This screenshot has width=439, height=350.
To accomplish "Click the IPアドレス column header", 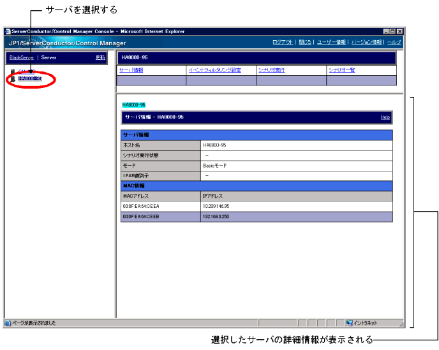I will pyautogui.click(x=297, y=196).
